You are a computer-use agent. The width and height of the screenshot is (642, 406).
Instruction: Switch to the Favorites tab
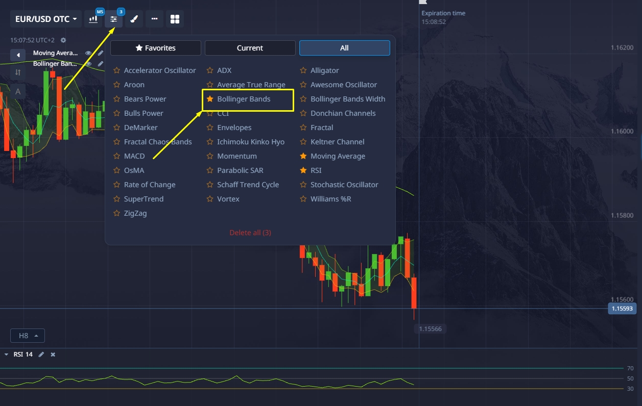pos(156,48)
